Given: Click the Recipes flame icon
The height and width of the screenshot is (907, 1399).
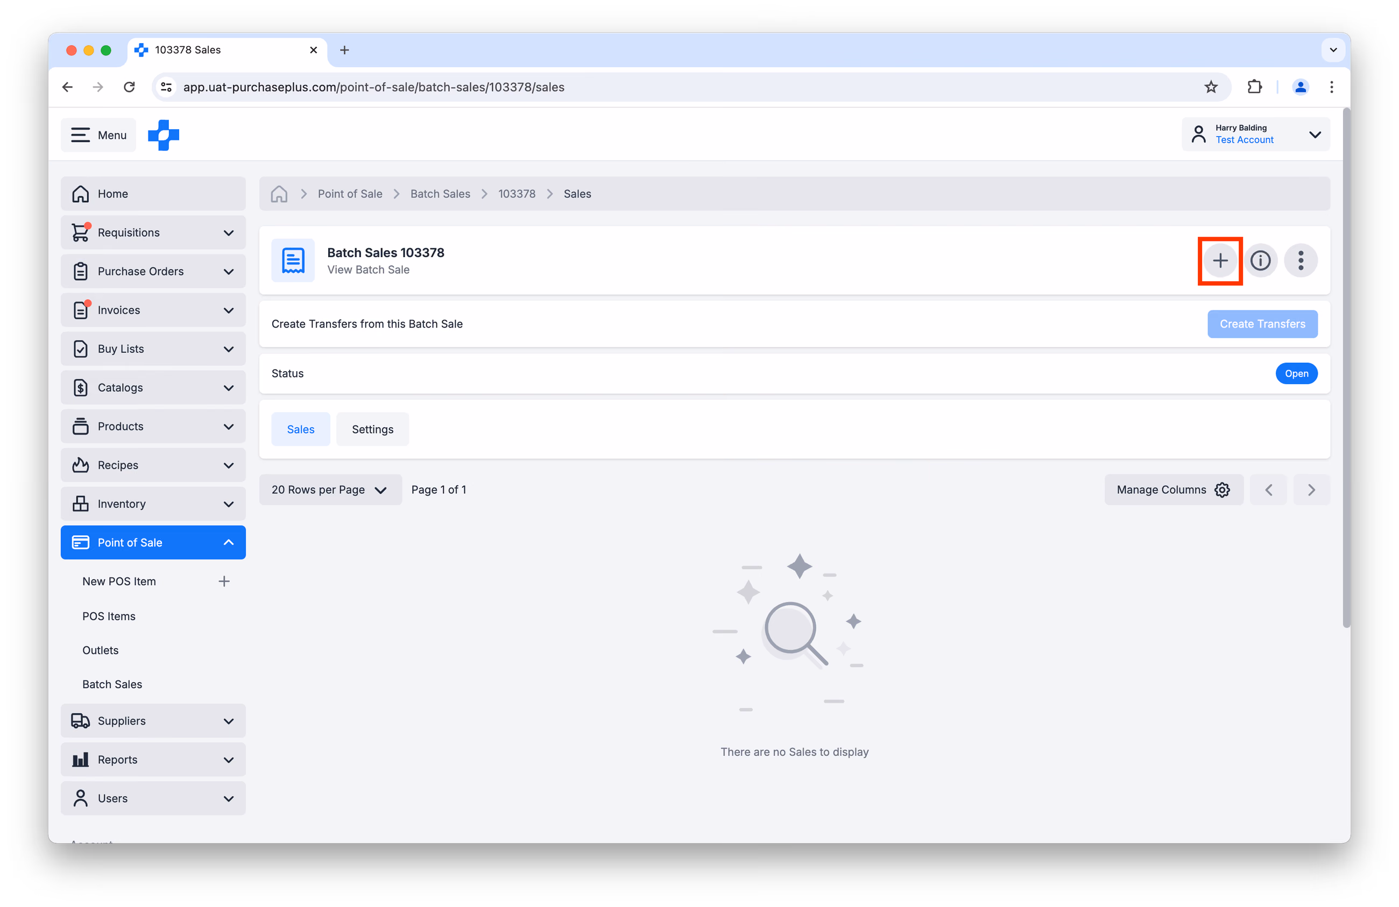Looking at the screenshot, I should [x=81, y=465].
